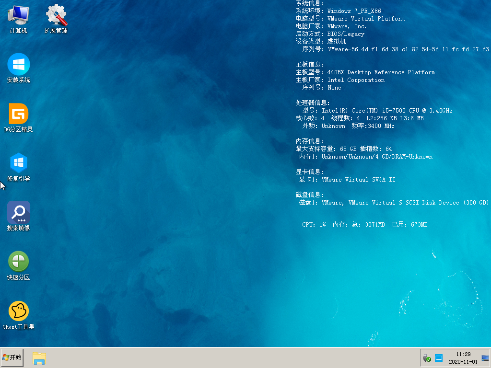491x368 pixels.
Task: Click the 频率:3400 MHz text
Action: point(373,126)
